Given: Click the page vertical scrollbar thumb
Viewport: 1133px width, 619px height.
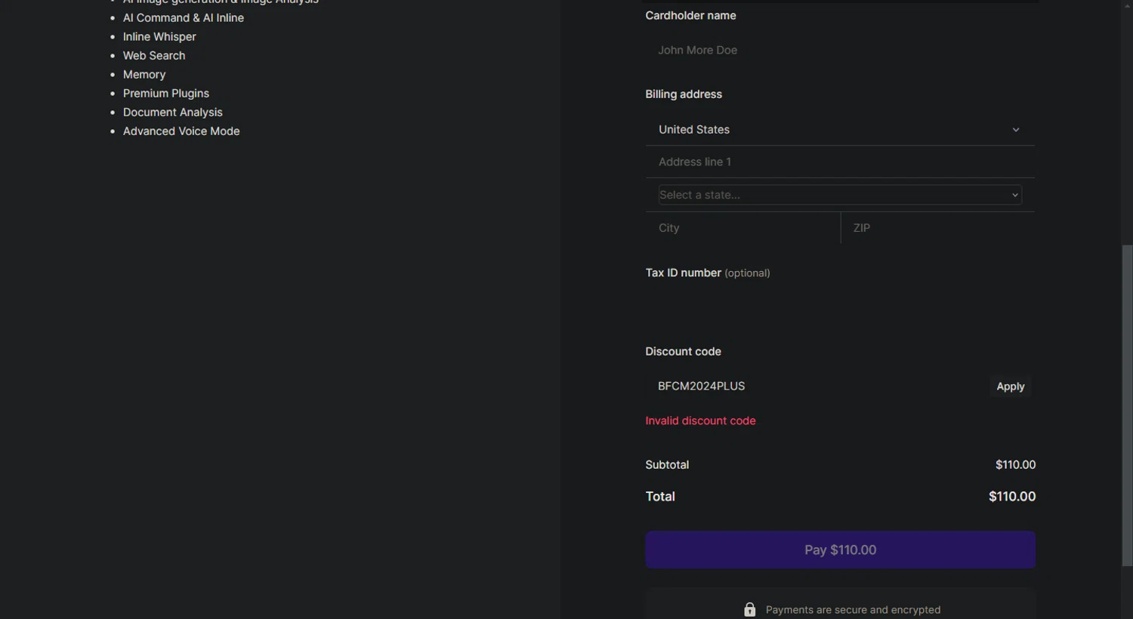Looking at the screenshot, I should [1127, 405].
